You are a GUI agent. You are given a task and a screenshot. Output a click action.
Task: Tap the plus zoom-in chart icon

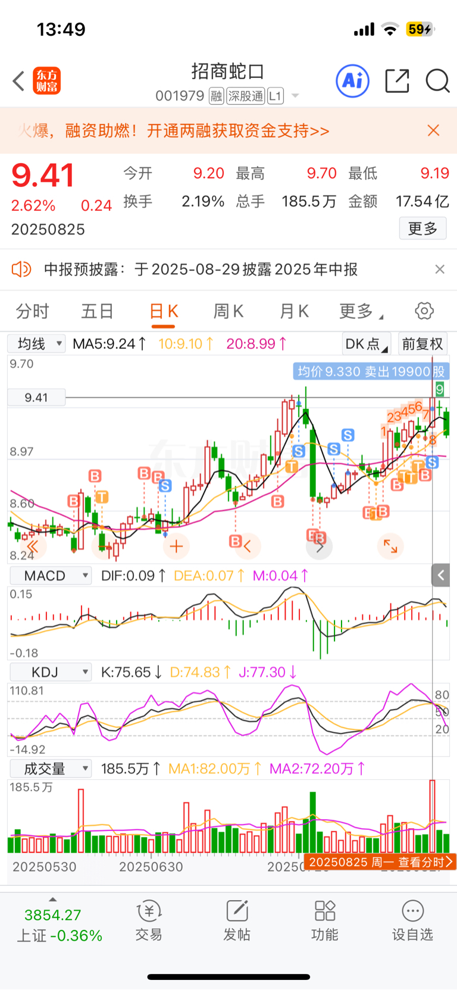coord(176,546)
